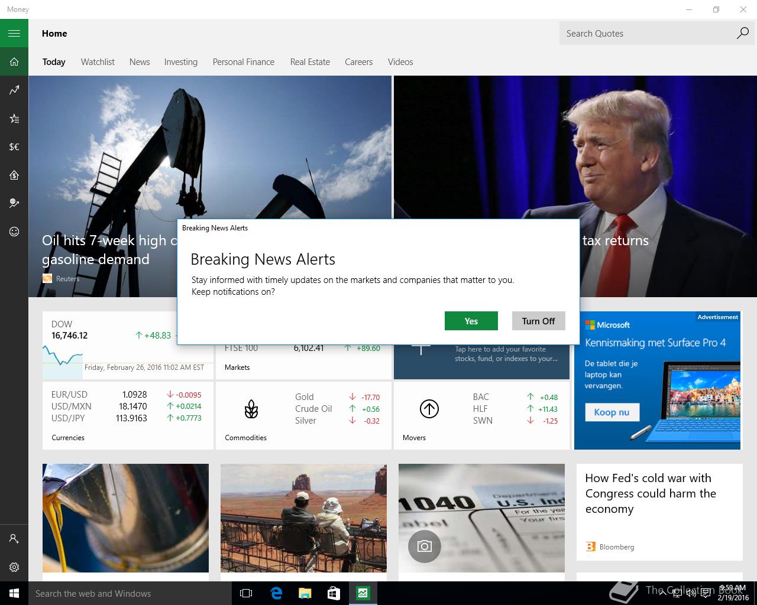Switch to the Watchlist tab
757x605 pixels.
(x=98, y=62)
